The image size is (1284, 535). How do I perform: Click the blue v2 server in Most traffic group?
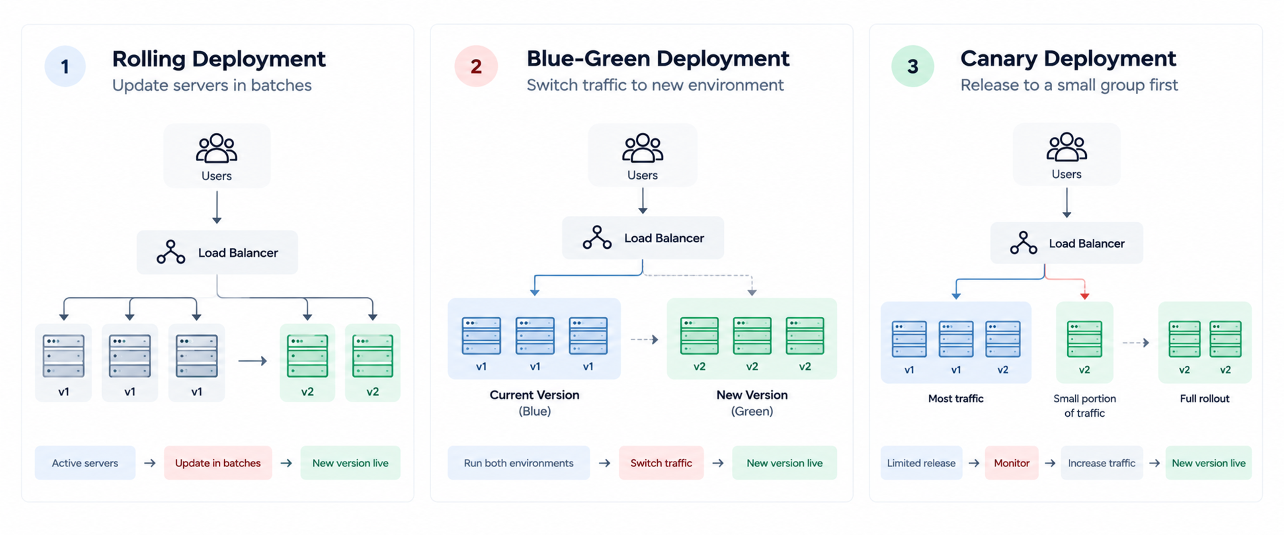[x=1003, y=339]
